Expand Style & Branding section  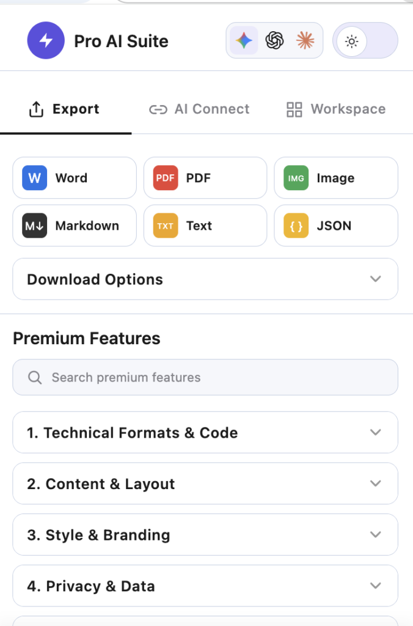coord(205,534)
